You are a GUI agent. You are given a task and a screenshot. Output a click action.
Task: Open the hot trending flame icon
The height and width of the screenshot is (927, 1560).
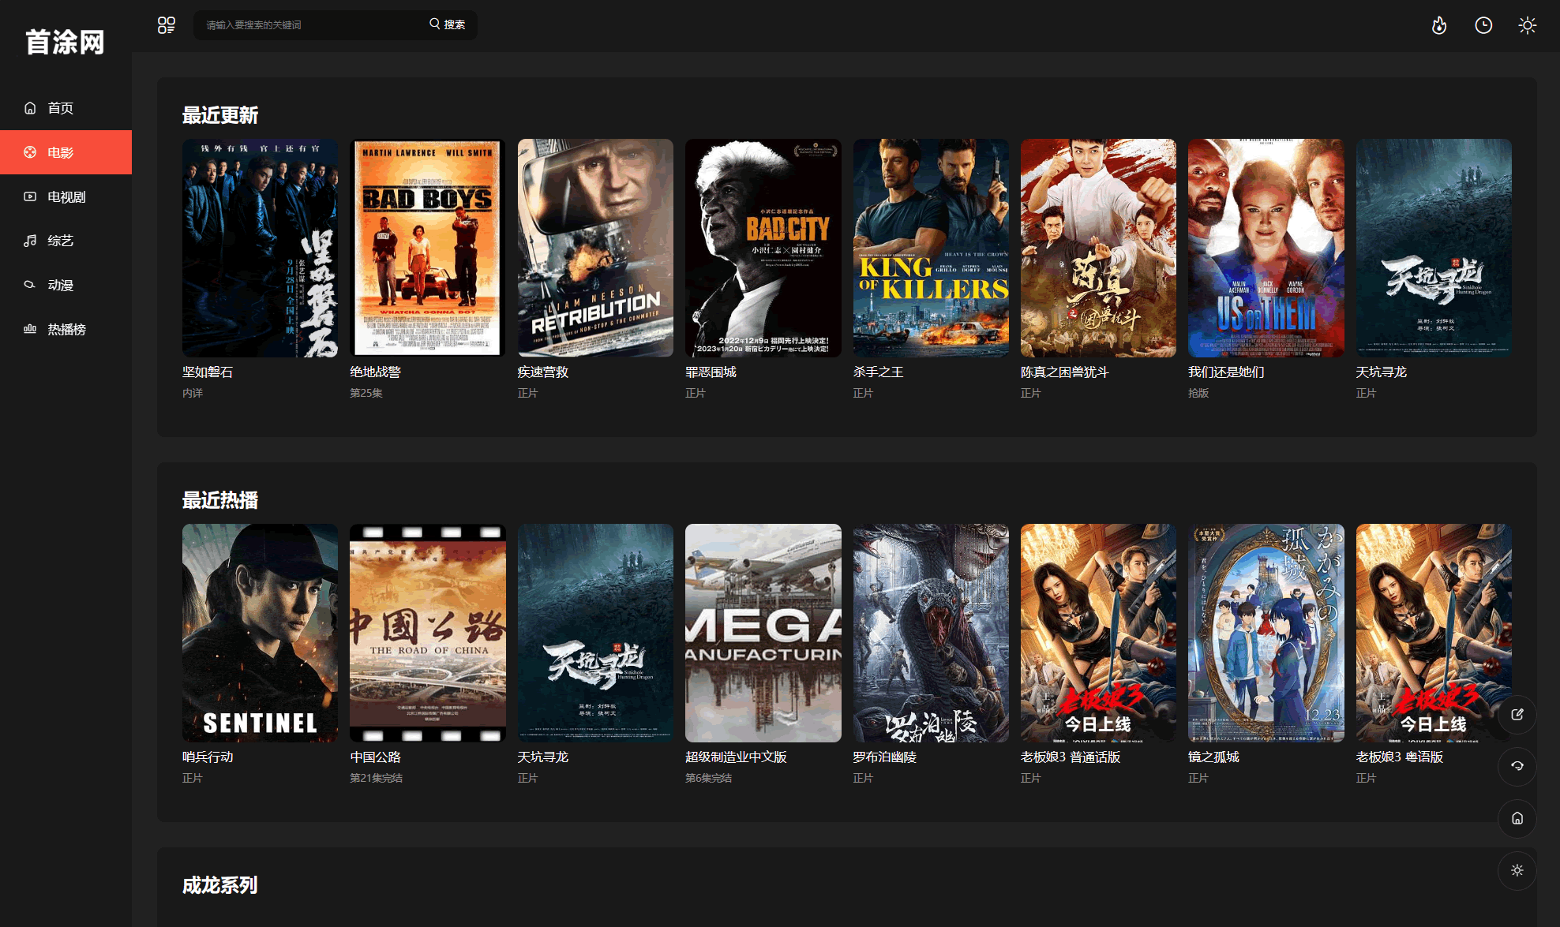tap(1439, 25)
